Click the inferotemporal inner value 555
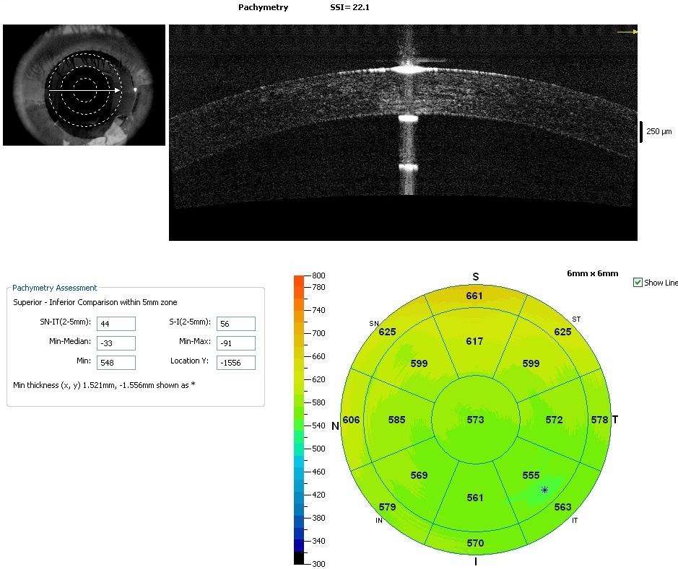This screenshot has width=678, height=569. pos(531,475)
